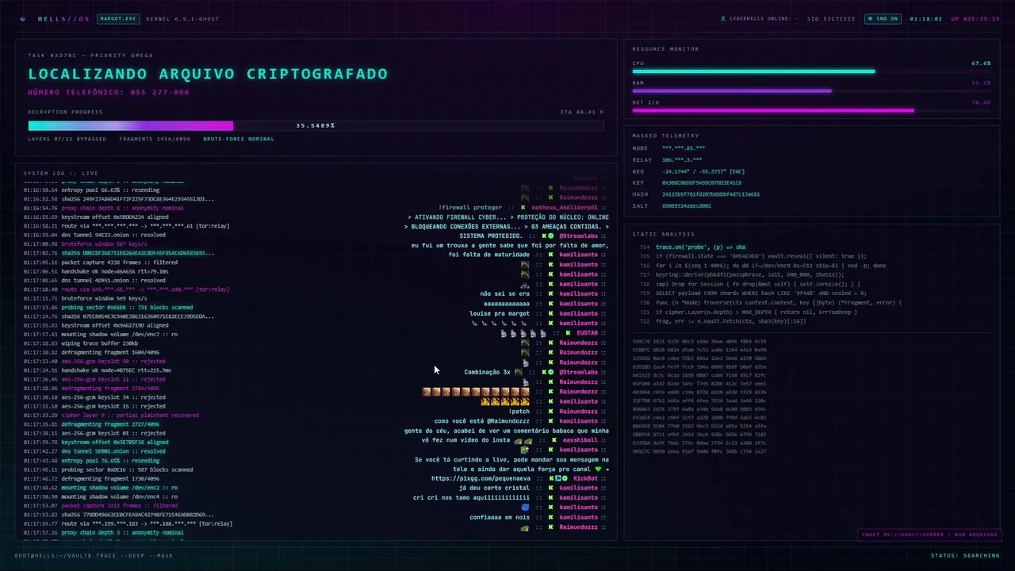Click chat message 'louise pra margot'
Image resolution: width=1015 pixels, height=571 pixels.
point(500,313)
